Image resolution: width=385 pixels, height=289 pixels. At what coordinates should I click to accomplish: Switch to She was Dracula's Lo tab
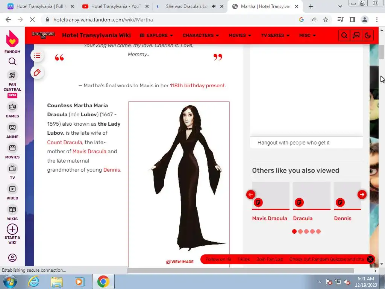click(186, 6)
